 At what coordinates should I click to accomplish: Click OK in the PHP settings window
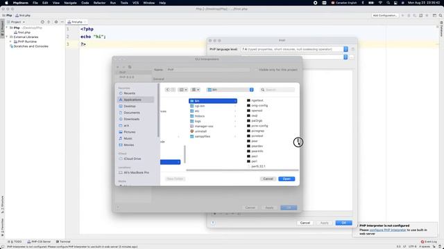(x=344, y=223)
